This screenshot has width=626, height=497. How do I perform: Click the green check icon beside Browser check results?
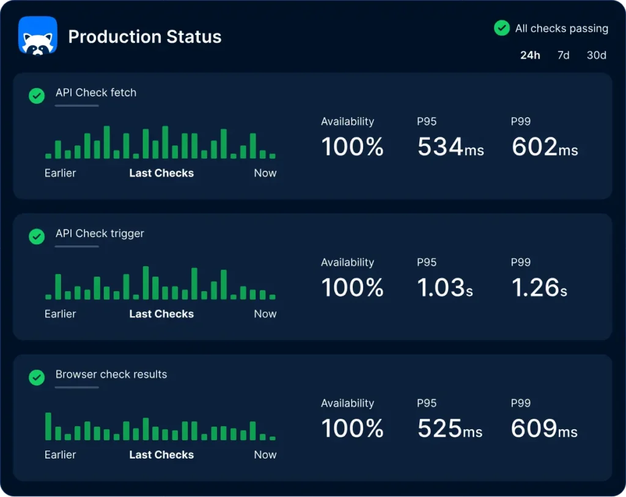[x=37, y=377]
